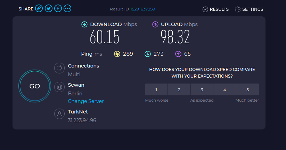Rate download speed as 3 As expected
286x150 pixels.
pyautogui.click(x=202, y=89)
